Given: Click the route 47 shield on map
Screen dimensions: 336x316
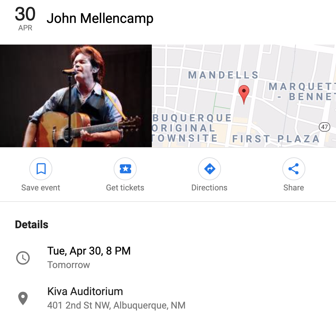Looking at the screenshot, I should (x=324, y=127).
